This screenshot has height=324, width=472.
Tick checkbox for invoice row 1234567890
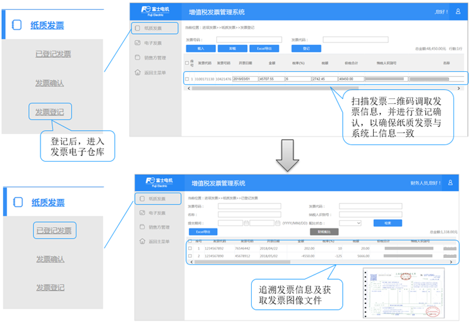point(189,256)
